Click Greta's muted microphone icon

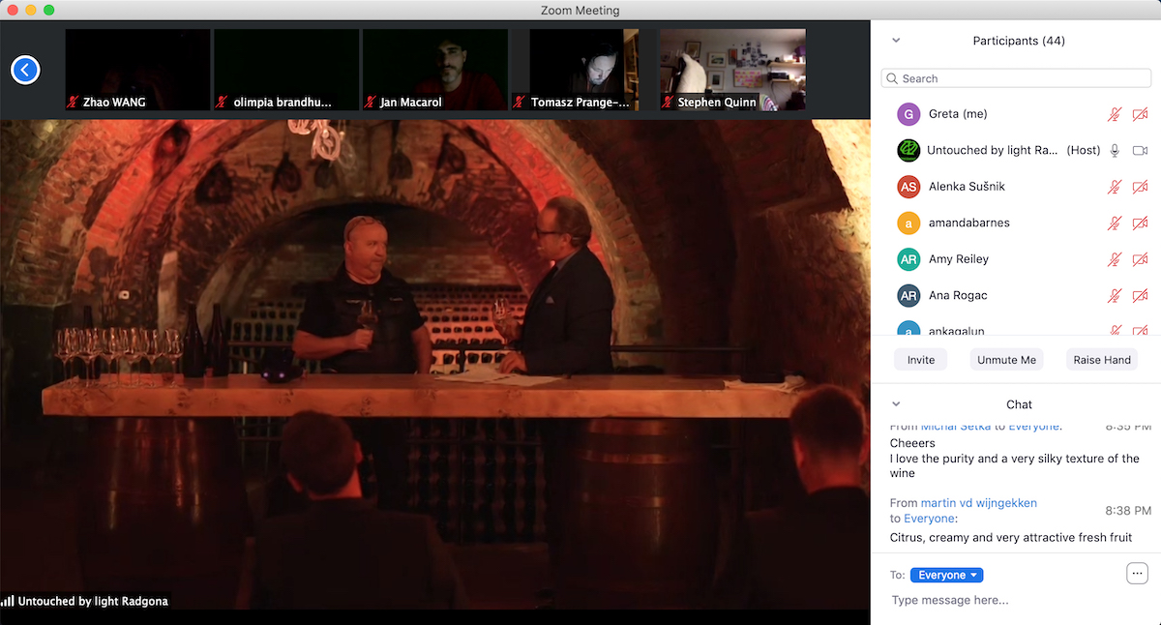pos(1115,114)
